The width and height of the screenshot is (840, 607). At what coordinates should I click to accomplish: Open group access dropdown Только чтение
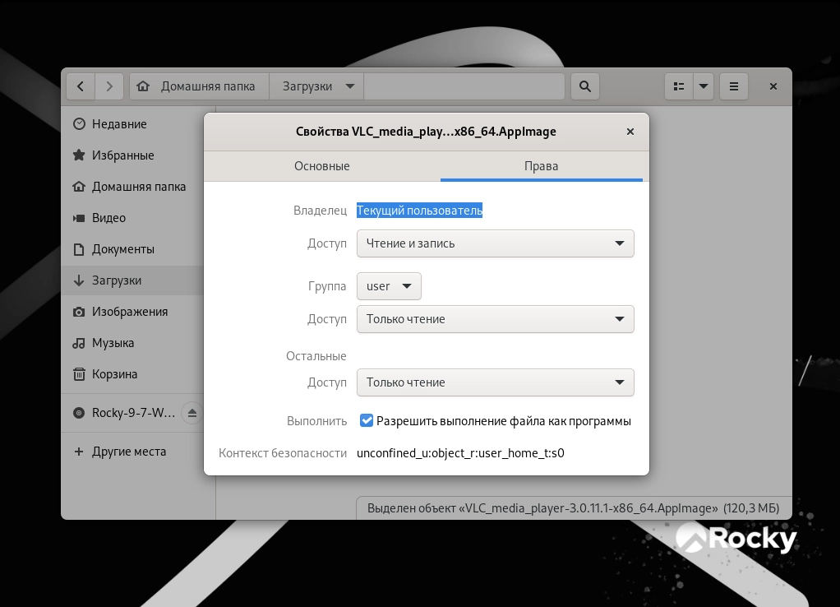tap(495, 319)
